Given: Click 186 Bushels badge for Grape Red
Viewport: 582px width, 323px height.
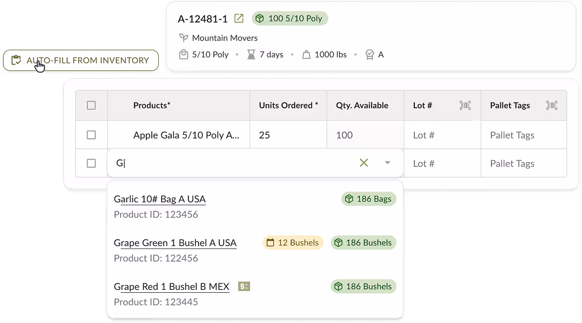Looking at the screenshot, I should pos(363,286).
